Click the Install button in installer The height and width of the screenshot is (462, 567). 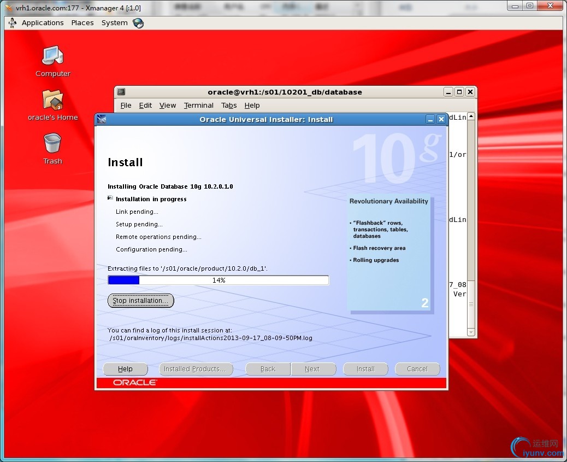point(365,369)
